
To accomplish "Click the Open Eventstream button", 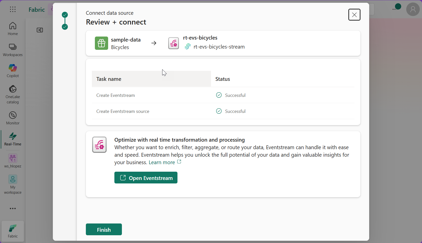I will (x=146, y=178).
